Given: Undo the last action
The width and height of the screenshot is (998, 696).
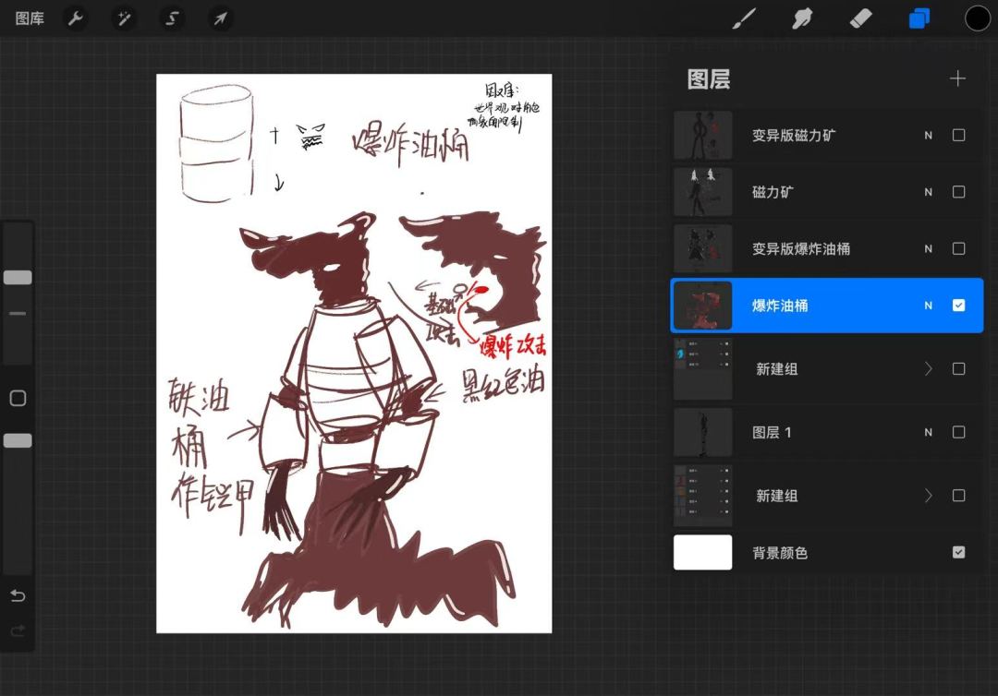Looking at the screenshot, I should click(x=18, y=595).
